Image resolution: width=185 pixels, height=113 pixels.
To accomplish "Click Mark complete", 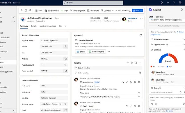I will coord(96,51).
